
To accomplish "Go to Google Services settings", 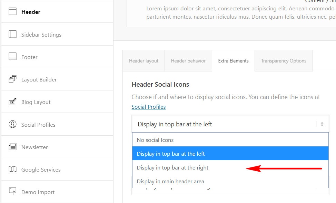I will click(57, 170).
